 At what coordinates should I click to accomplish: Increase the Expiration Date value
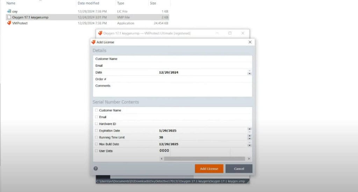(249, 129)
